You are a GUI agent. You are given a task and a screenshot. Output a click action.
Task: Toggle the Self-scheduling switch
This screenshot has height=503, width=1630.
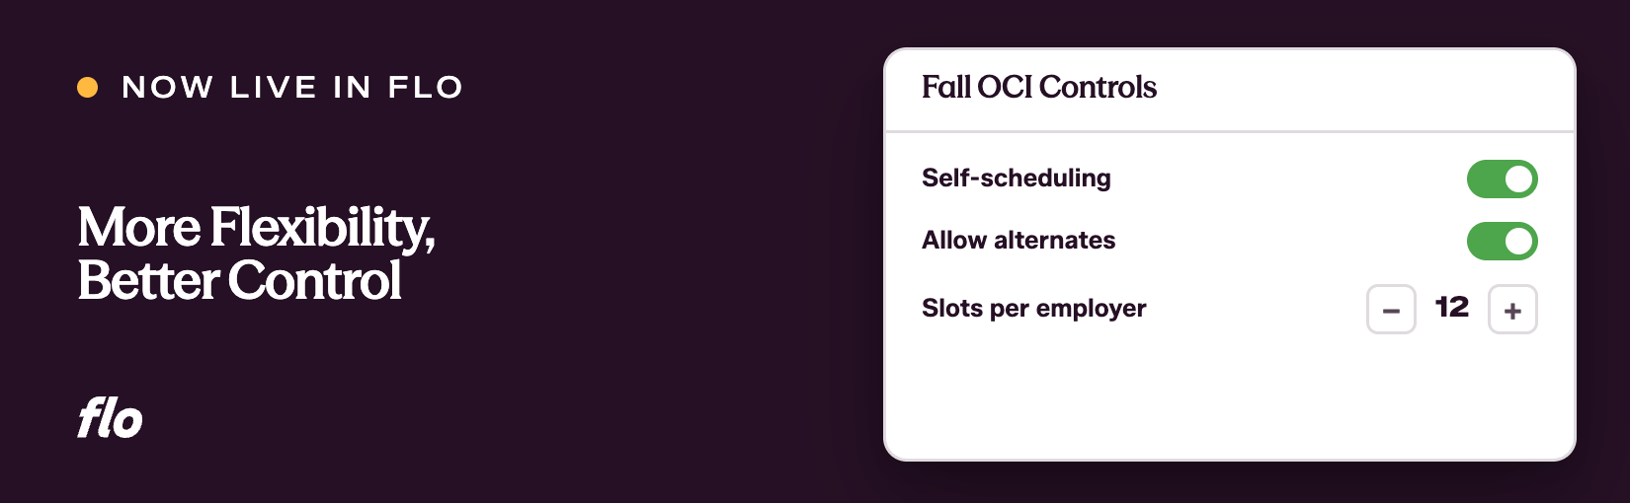(x=1502, y=180)
